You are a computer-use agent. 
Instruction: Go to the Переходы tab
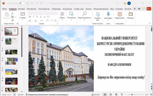pyautogui.click(x=56, y=9)
